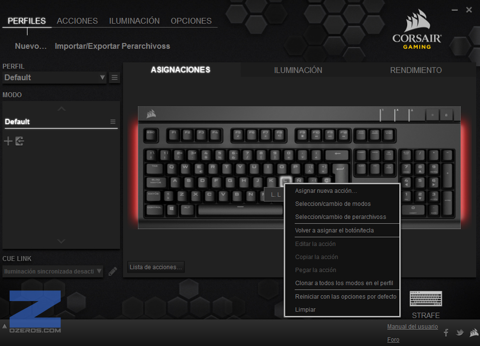Collapse mode list with the up chevron
The image size is (480, 346).
pos(61,109)
